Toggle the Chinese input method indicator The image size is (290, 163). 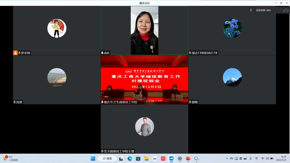(257, 158)
